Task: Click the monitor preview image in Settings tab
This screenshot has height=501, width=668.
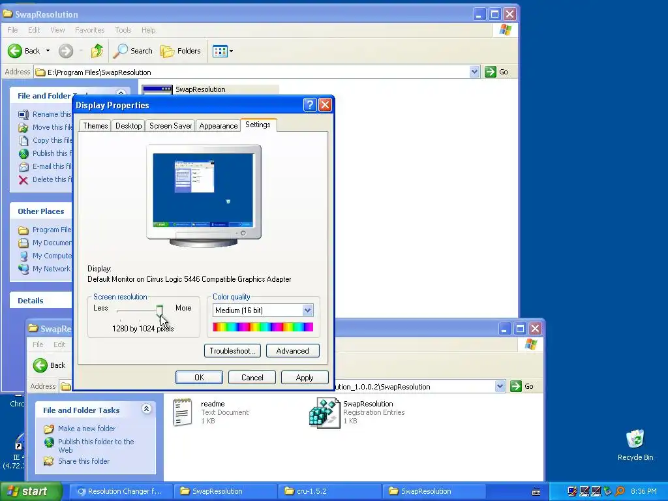Action: pos(204,196)
